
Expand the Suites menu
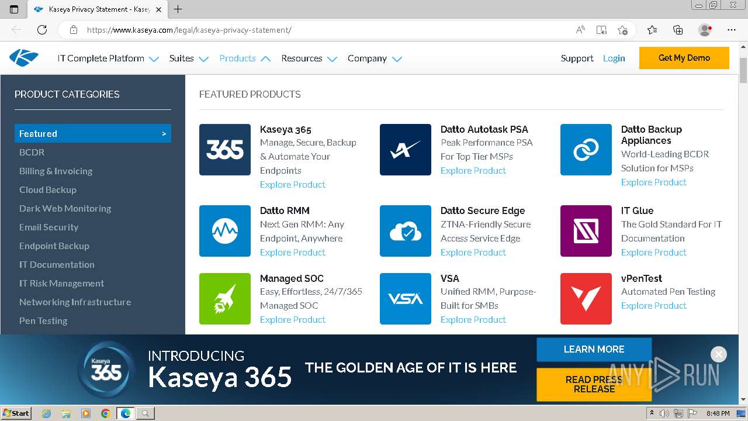click(189, 58)
